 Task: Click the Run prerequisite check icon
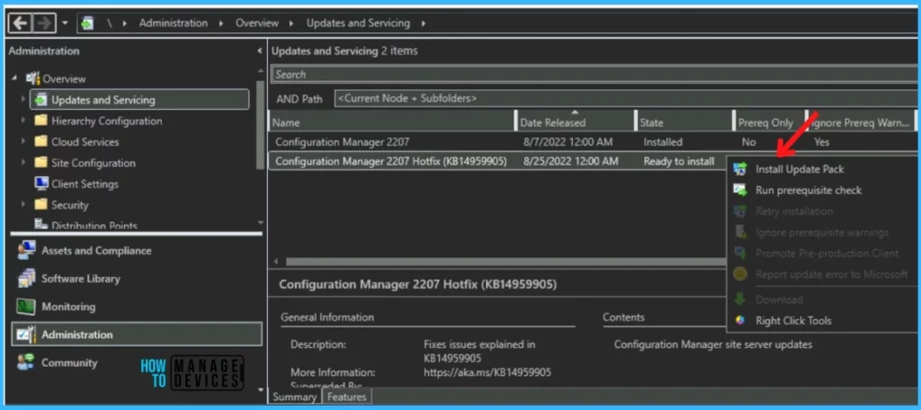[740, 191]
